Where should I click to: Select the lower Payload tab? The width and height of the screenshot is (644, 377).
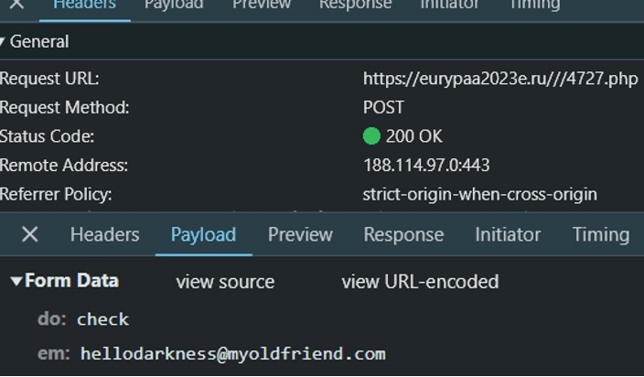pyautogui.click(x=203, y=234)
